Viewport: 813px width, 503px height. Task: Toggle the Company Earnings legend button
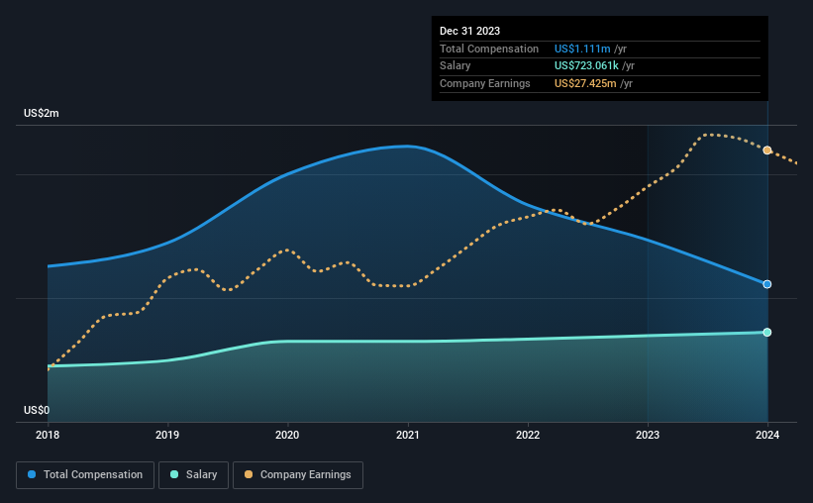click(298, 475)
